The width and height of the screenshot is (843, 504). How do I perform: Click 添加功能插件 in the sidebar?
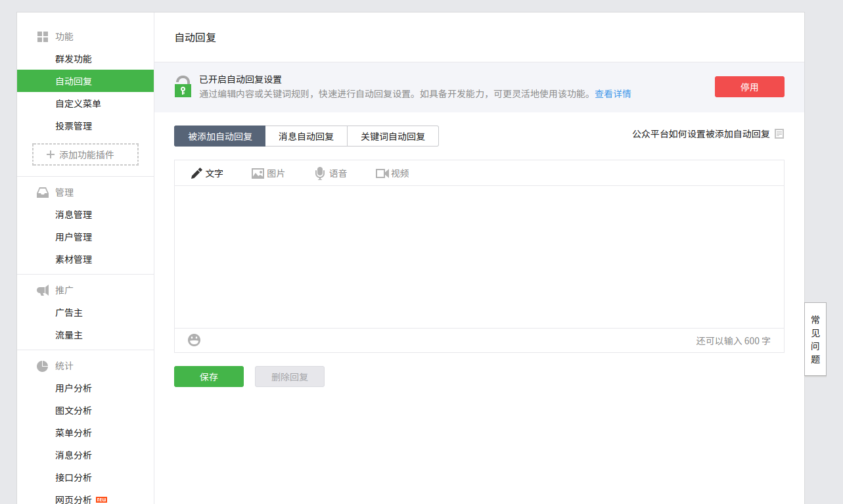click(x=85, y=154)
